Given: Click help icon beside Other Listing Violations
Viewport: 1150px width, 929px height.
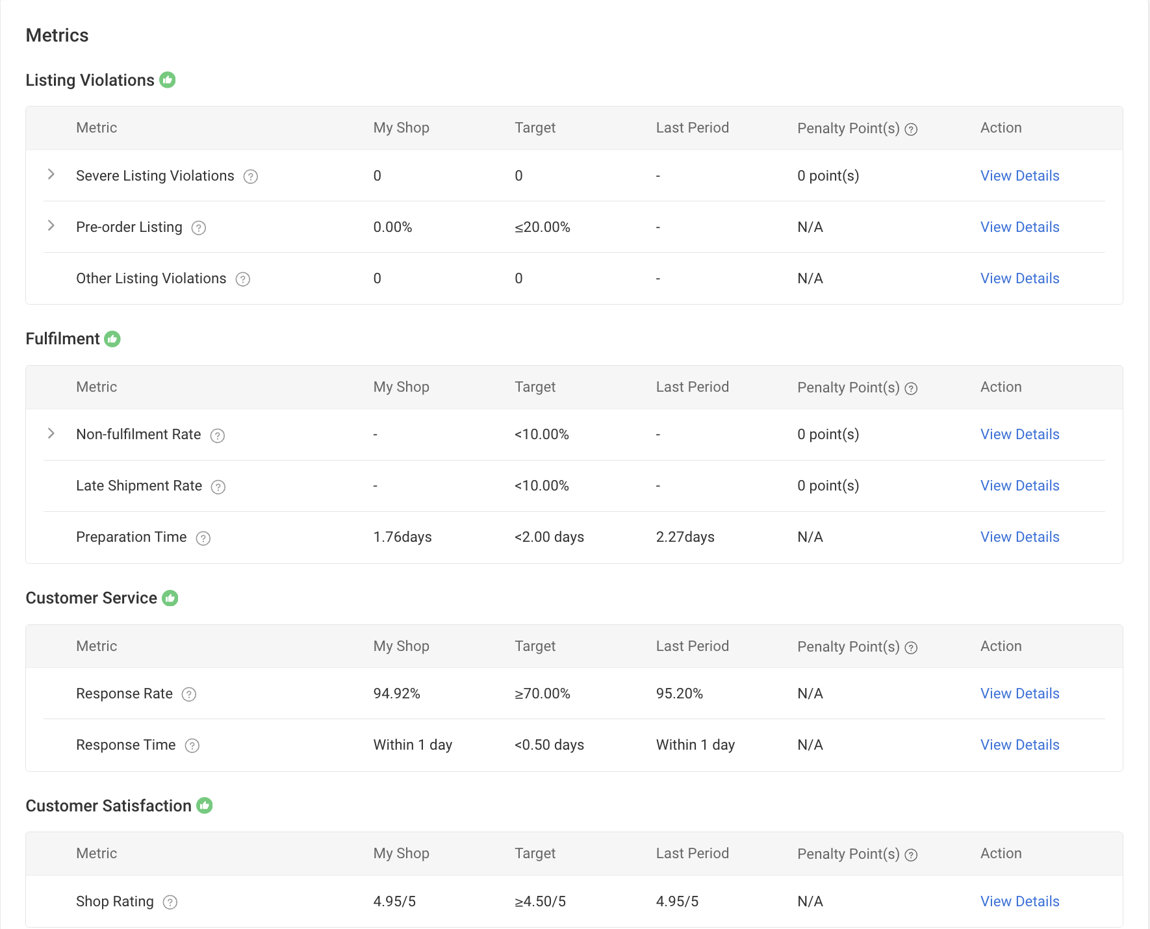Looking at the screenshot, I should pyautogui.click(x=243, y=279).
